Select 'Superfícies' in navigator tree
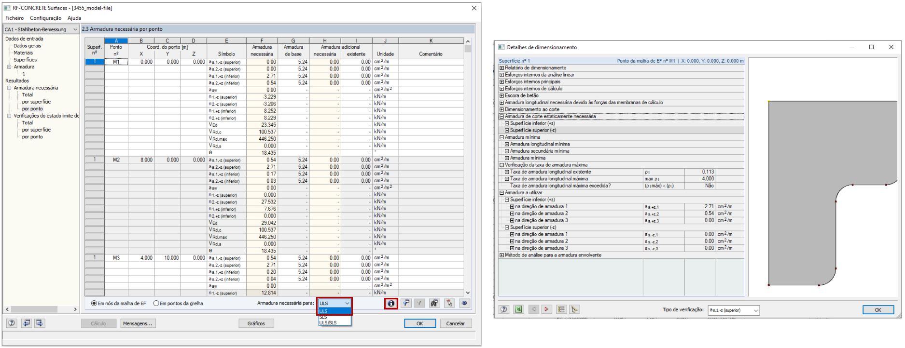Screen dimensions: 905x348 (x=25, y=60)
